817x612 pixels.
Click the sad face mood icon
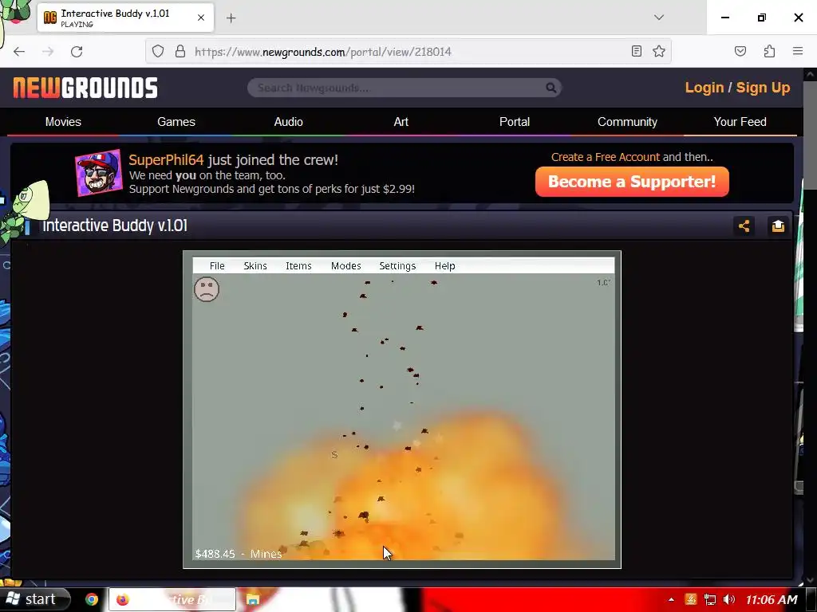tap(207, 289)
